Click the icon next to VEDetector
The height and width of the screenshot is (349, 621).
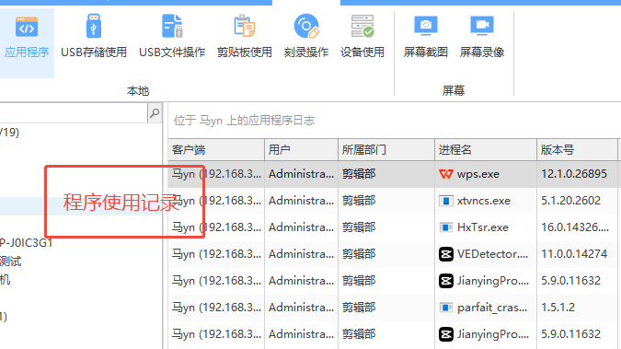tap(446, 254)
